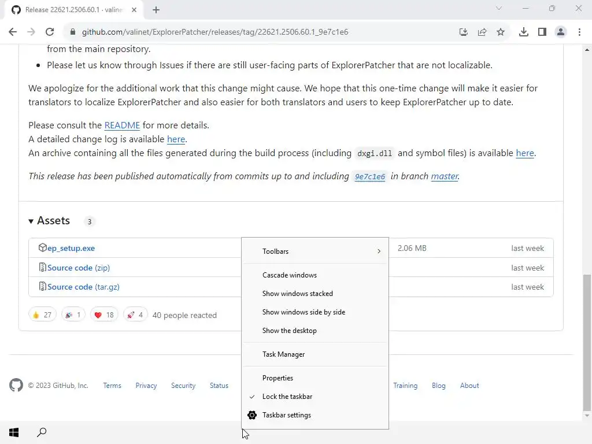The width and height of the screenshot is (592, 444).
Task: React with heart emoji
Action: [104, 314]
